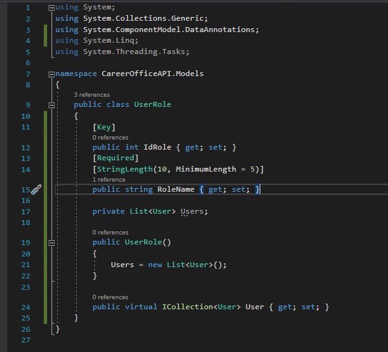Click 'System.Threading.Tasks' on line 5
Viewport: 388px width, 352px height.
pyautogui.click(x=134, y=52)
